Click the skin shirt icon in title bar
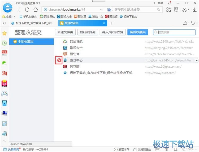Viewport: 199px width, 152px height. pos(169,3)
